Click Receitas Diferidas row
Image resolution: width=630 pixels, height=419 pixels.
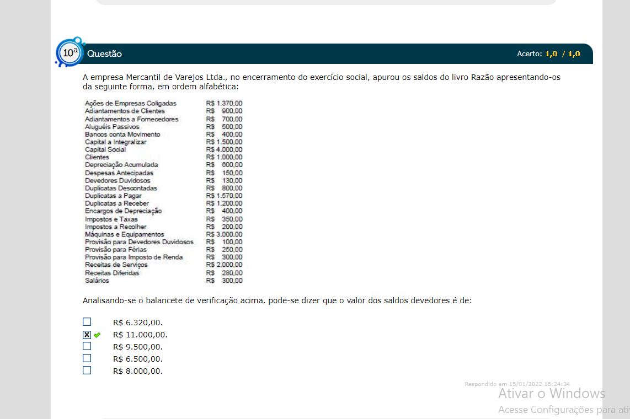163,272
